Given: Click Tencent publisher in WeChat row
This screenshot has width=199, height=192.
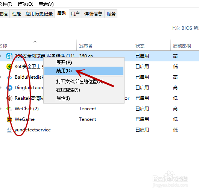Looking at the screenshot, I should [x=88, y=109].
